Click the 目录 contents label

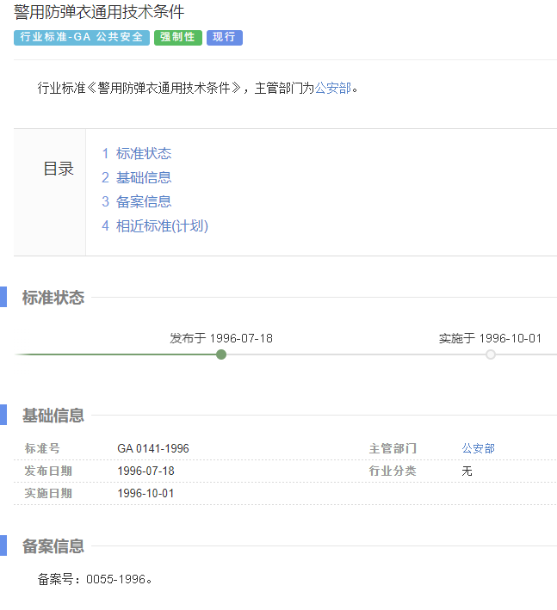coord(59,169)
